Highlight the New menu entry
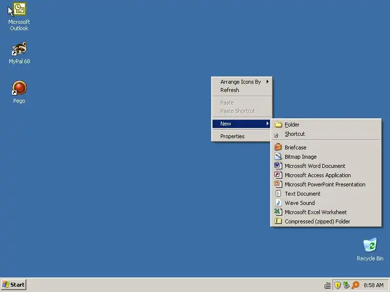 (241, 124)
